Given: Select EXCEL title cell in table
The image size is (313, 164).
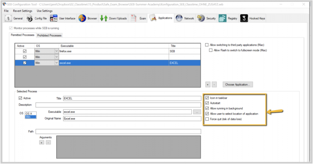Looking at the screenshot, I should coord(185,63).
